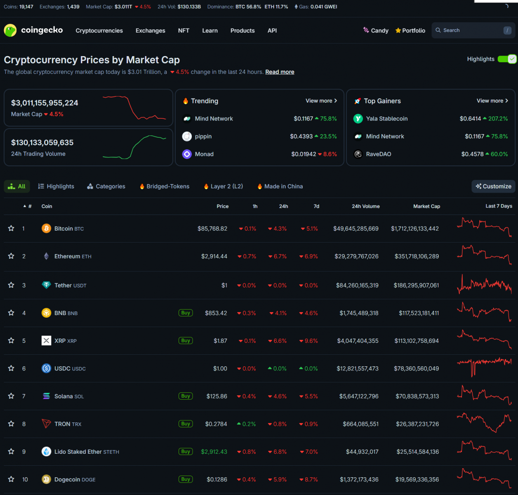Click the Customize button
The height and width of the screenshot is (495, 518).
[x=493, y=186]
